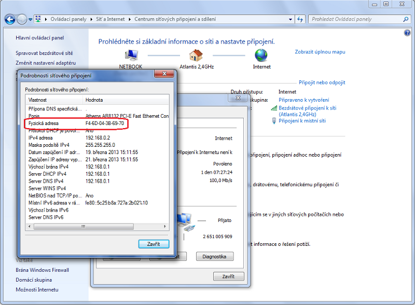Close the connection status window behind
This screenshot has height=305, width=415.
pos(238,98)
